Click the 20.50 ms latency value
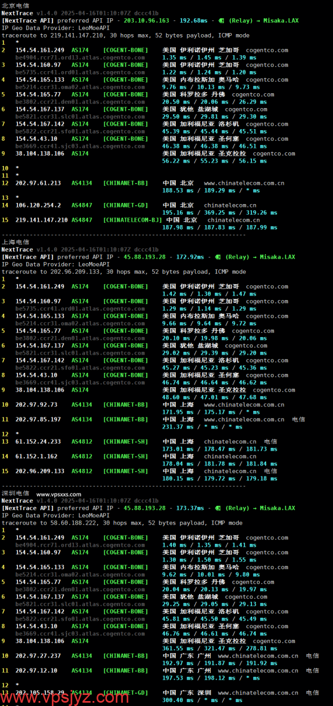Viewport: 333px width, 706px height. [176, 101]
